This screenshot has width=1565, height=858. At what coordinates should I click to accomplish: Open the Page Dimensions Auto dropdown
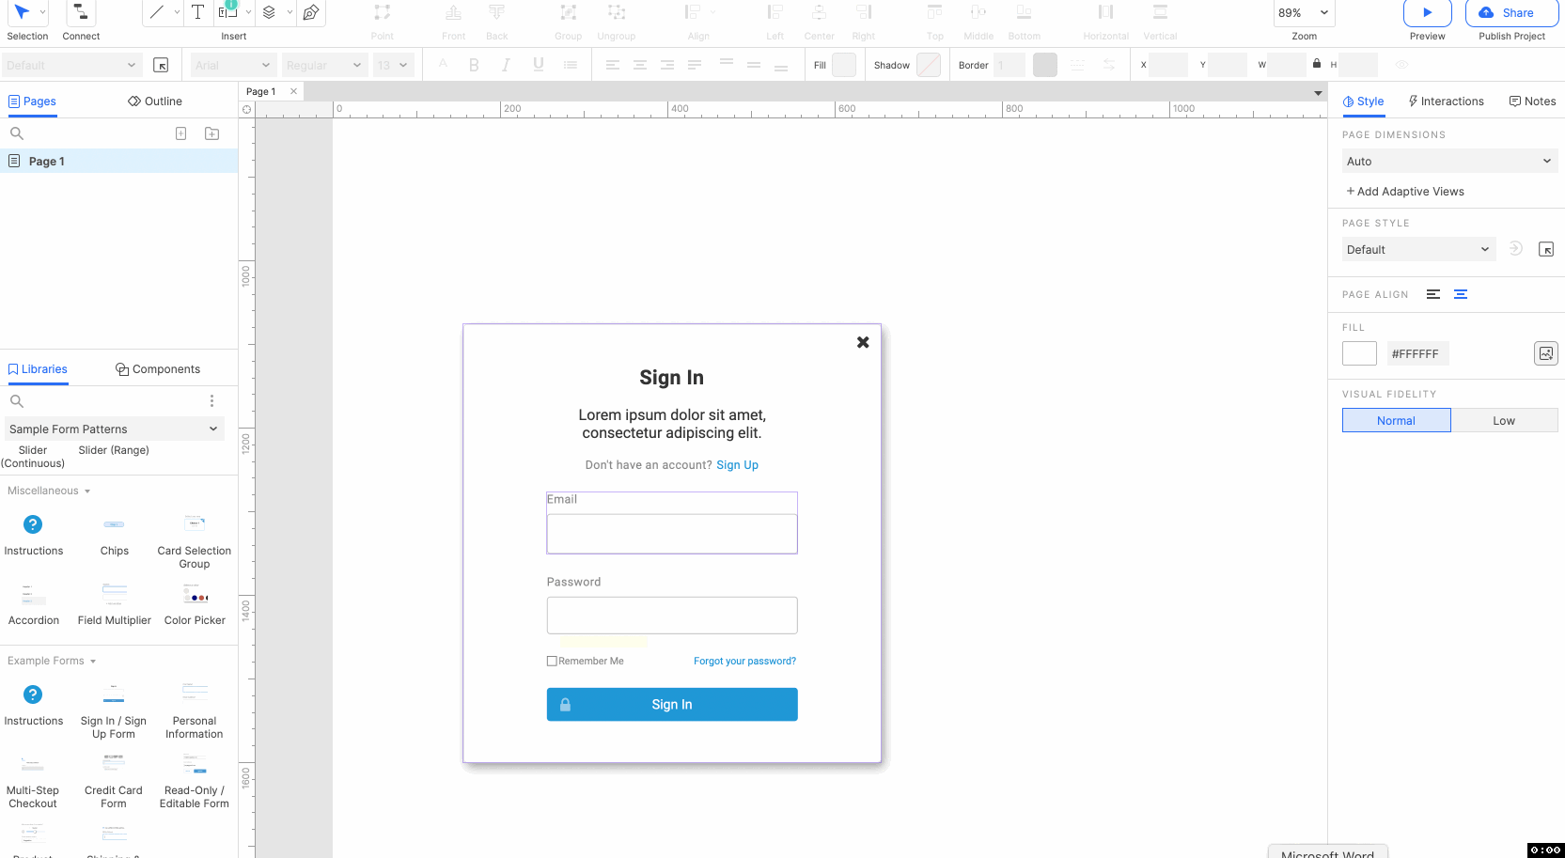1449,161
